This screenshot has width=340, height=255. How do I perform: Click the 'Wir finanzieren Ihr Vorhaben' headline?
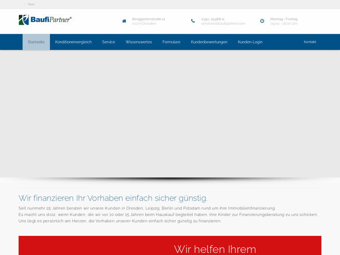pyautogui.click(x=113, y=198)
